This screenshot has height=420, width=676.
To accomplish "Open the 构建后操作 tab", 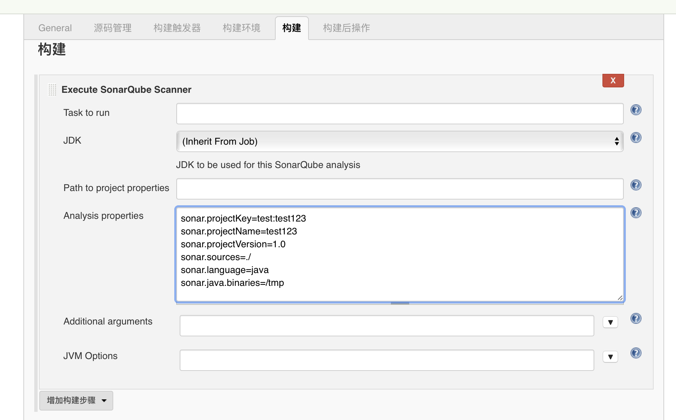I will point(346,28).
